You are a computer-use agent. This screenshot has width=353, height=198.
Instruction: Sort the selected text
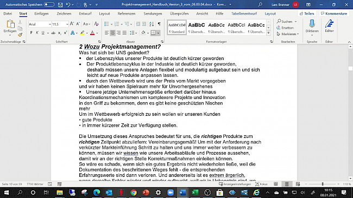(152, 24)
